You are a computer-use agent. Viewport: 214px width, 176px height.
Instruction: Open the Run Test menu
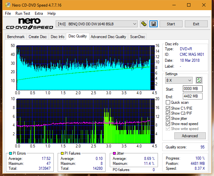click(x=23, y=13)
